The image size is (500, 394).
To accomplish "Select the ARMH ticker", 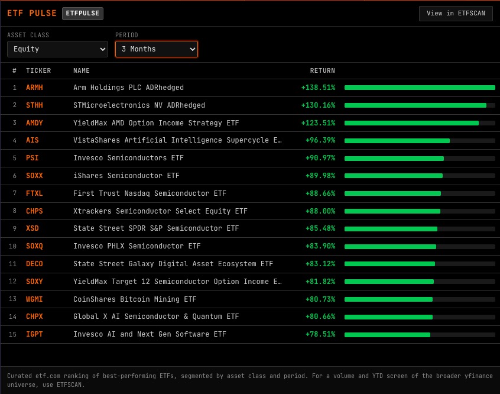I will tap(34, 88).
